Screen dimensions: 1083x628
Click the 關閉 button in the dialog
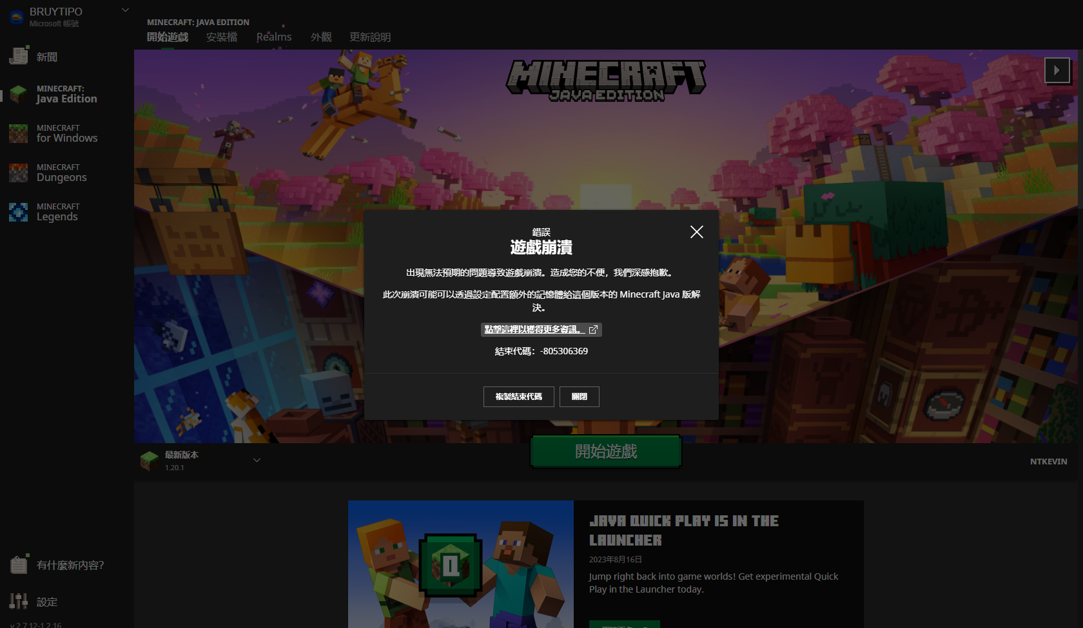tap(579, 397)
